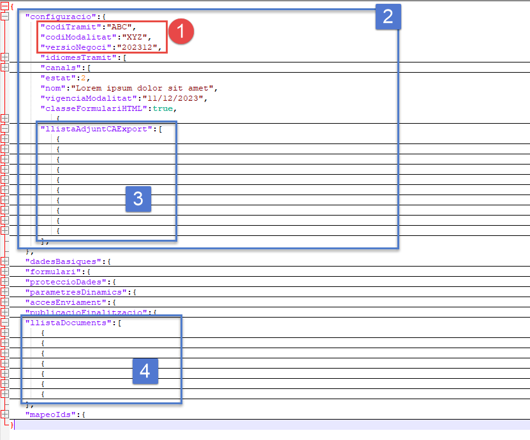530x440 pixels.
Task: Expand the "parametresDinamics" object
Action: click(x=4, y=292)
